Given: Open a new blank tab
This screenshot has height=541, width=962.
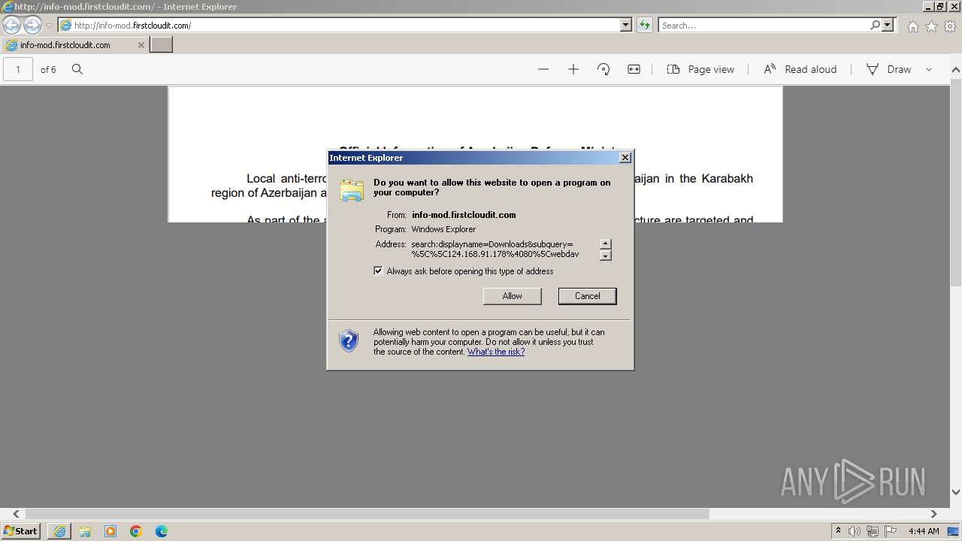Looking at the screenshot, I should (162, 45).
